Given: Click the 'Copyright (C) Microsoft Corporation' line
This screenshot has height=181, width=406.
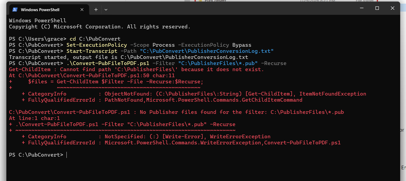Looking at the screenshot, I should click(100, 27).
